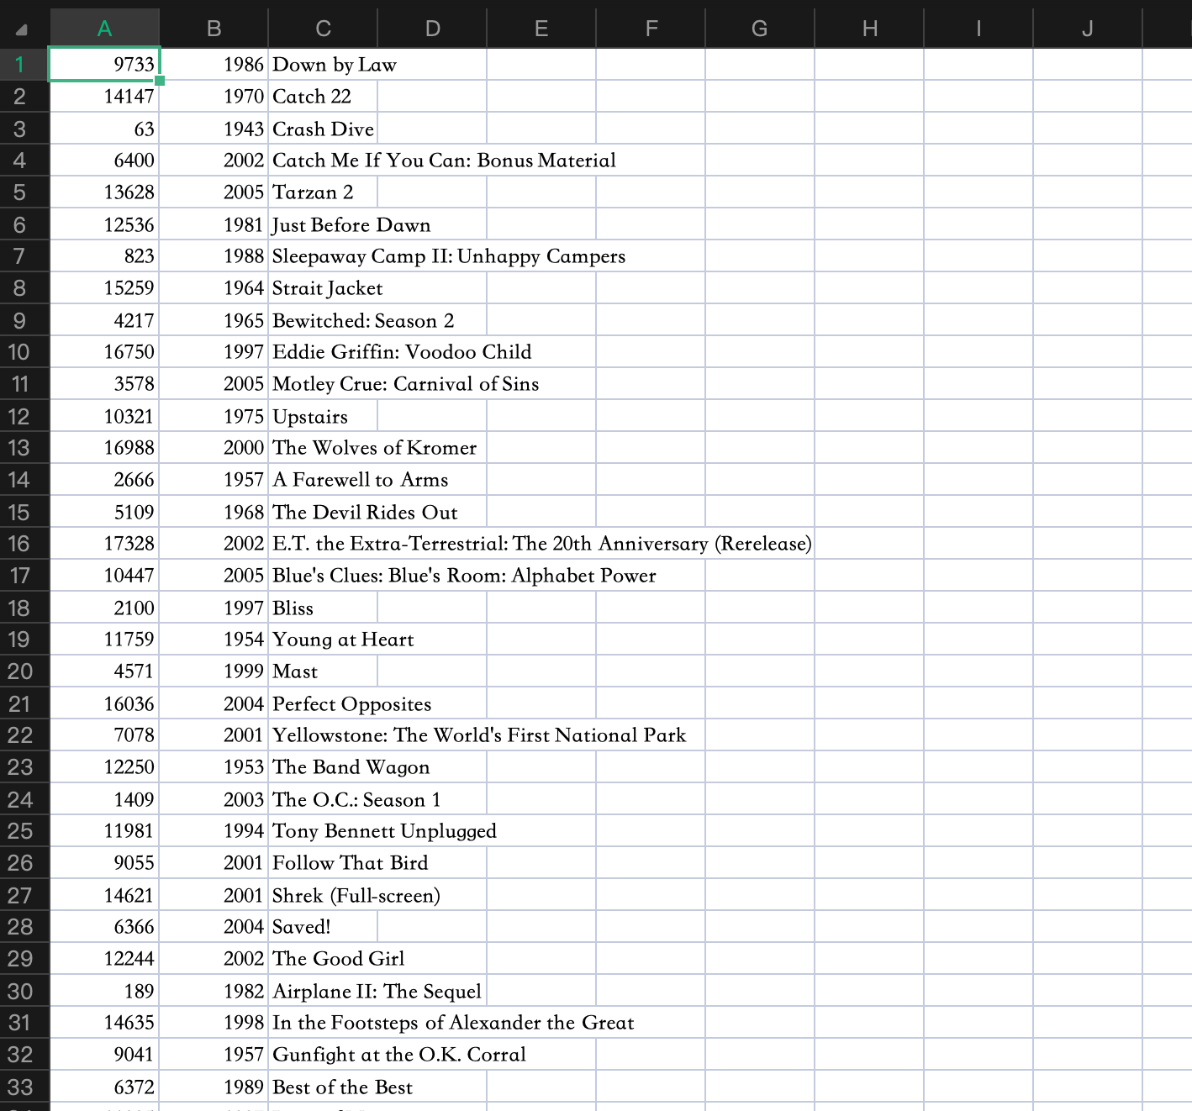Click the year 1943 cell for "Crash Dive"

pyautogui.click(x=214, y=129)
